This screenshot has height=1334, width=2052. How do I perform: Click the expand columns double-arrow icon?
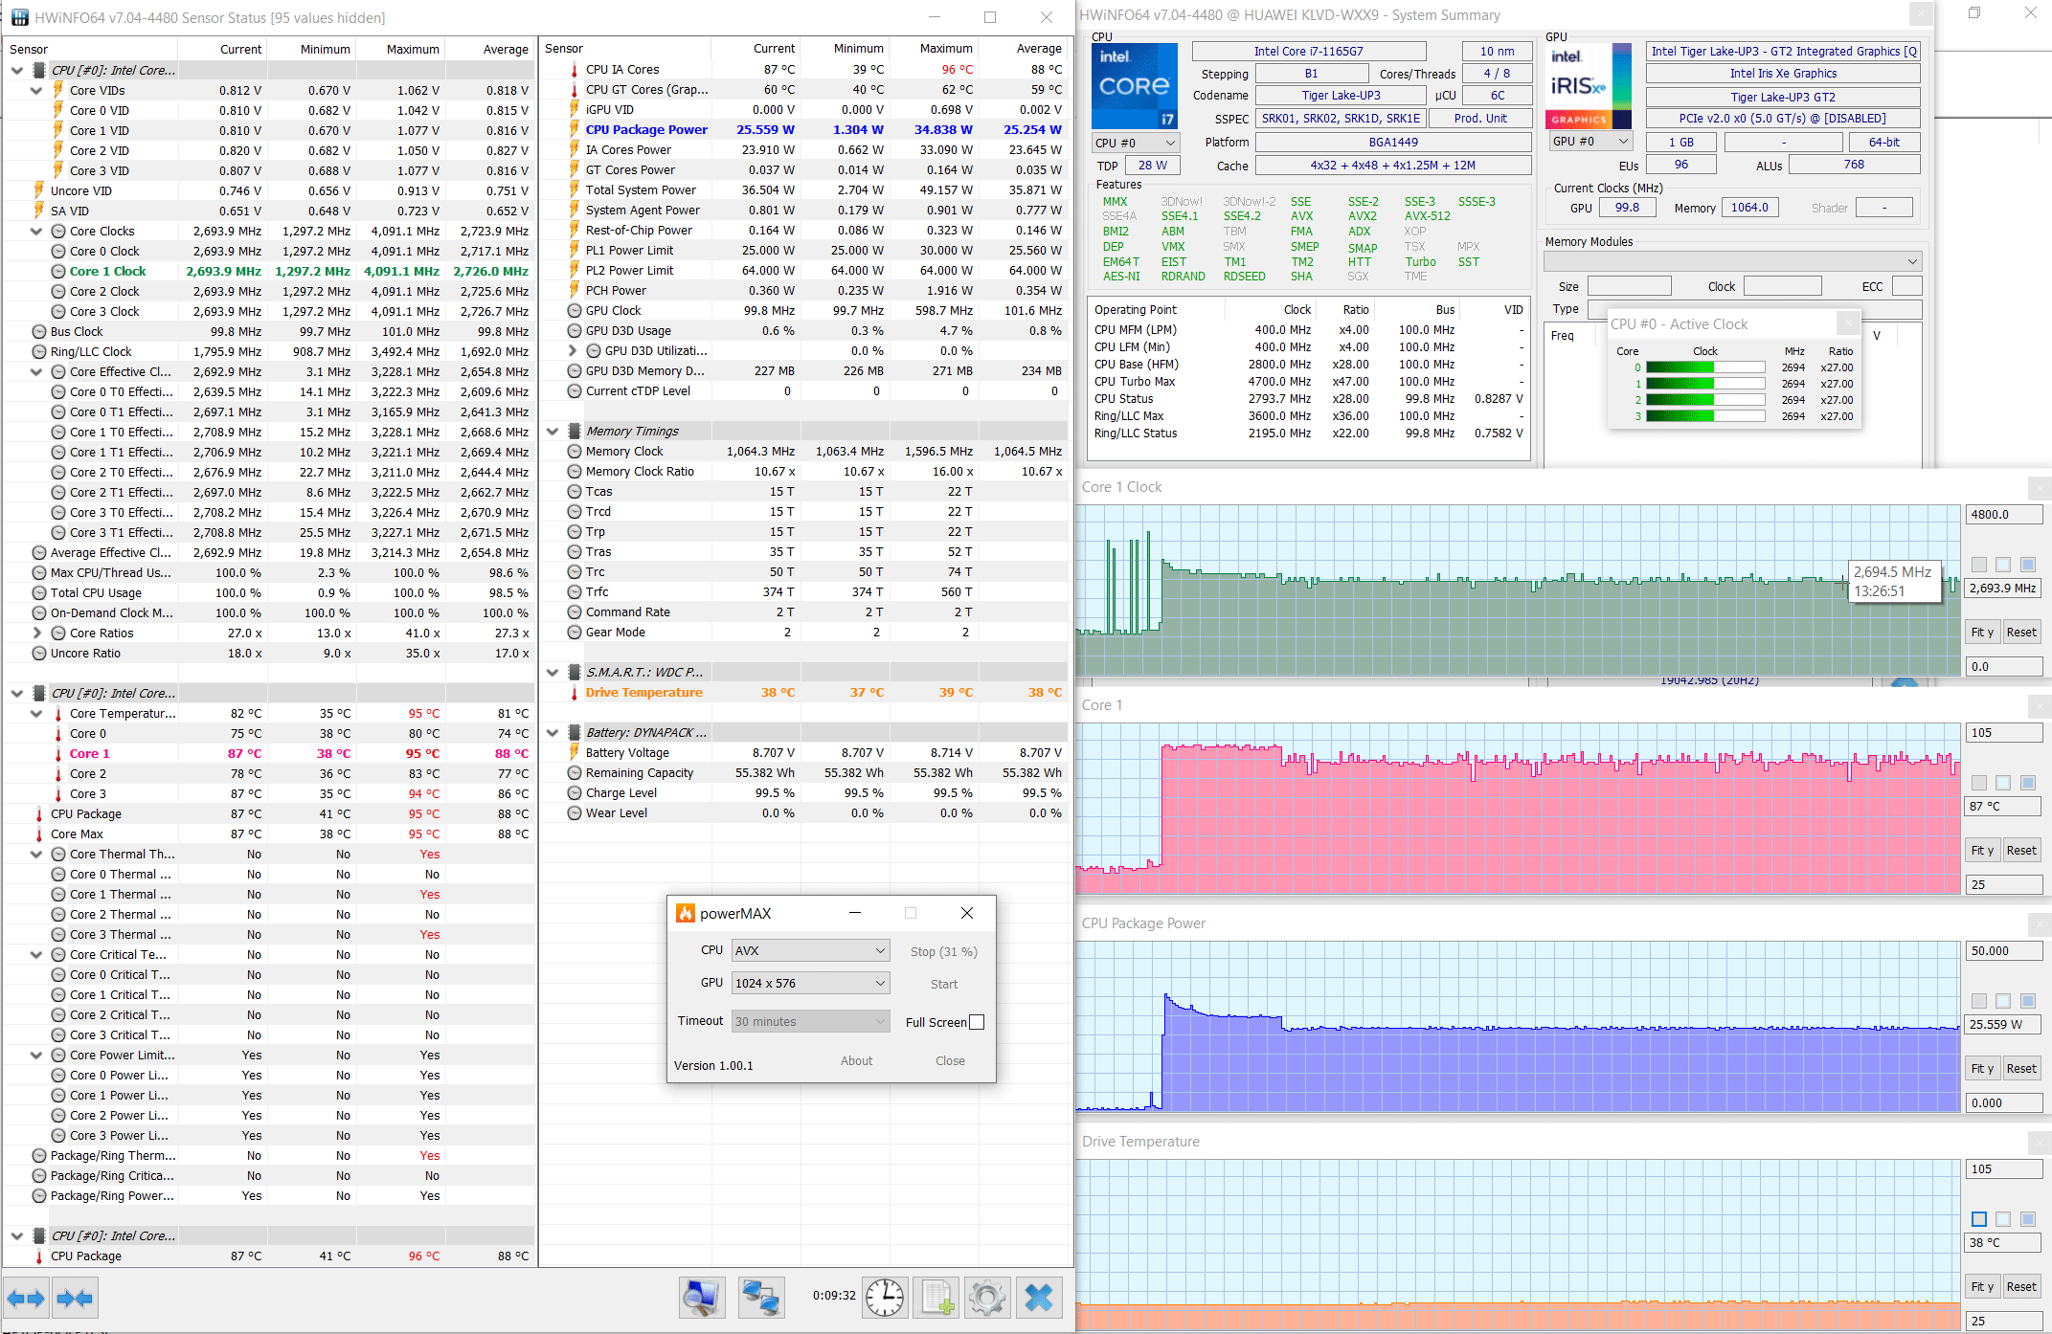coord(26,1299)
